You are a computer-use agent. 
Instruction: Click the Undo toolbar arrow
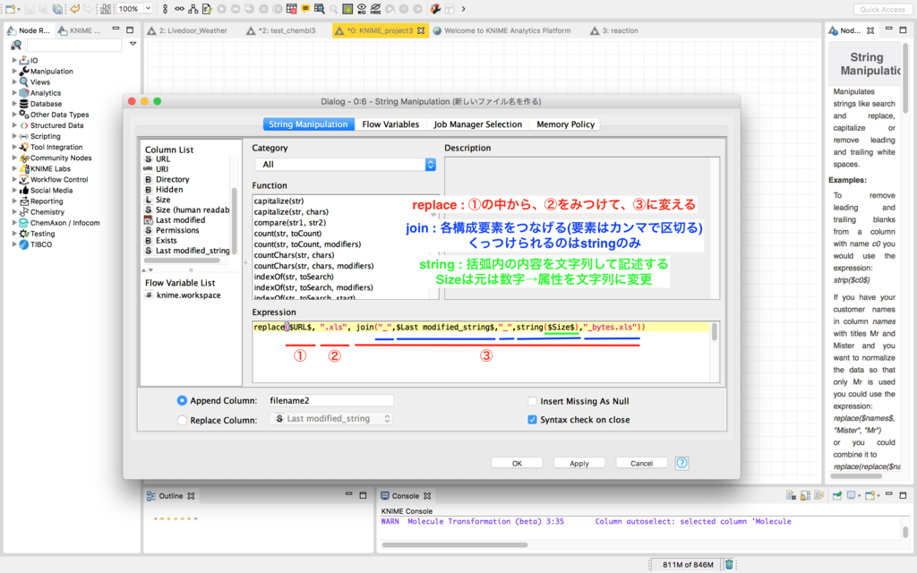click(74, 9)
